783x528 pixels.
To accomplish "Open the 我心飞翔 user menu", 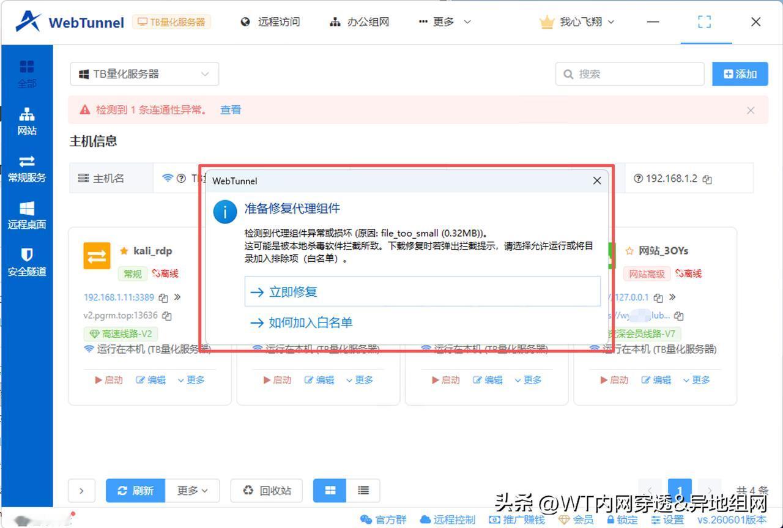I will coord(576,22).
